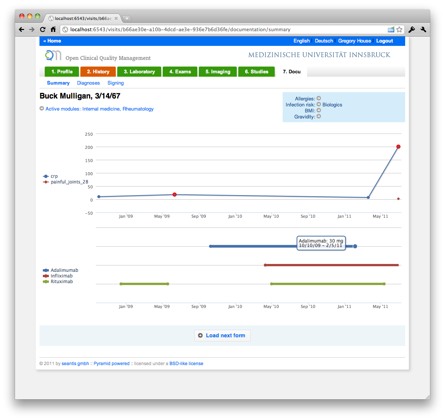Select the 7. Docu tab

click(291, 71)
